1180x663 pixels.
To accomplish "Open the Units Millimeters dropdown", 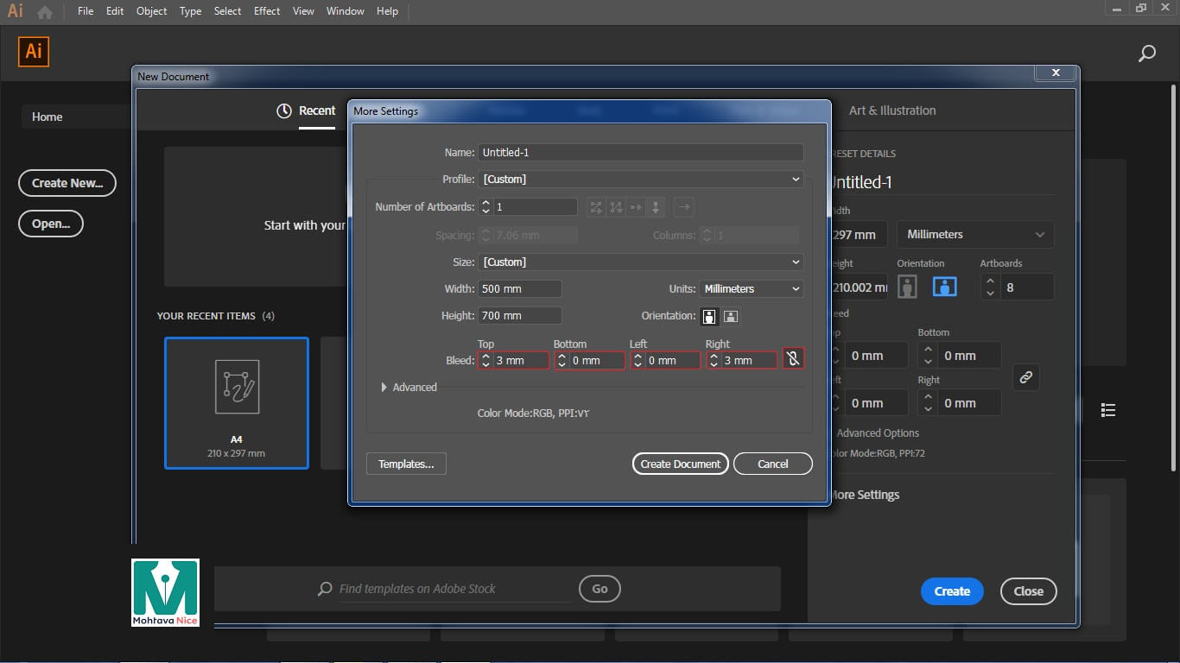I will (x=752, y=289).
